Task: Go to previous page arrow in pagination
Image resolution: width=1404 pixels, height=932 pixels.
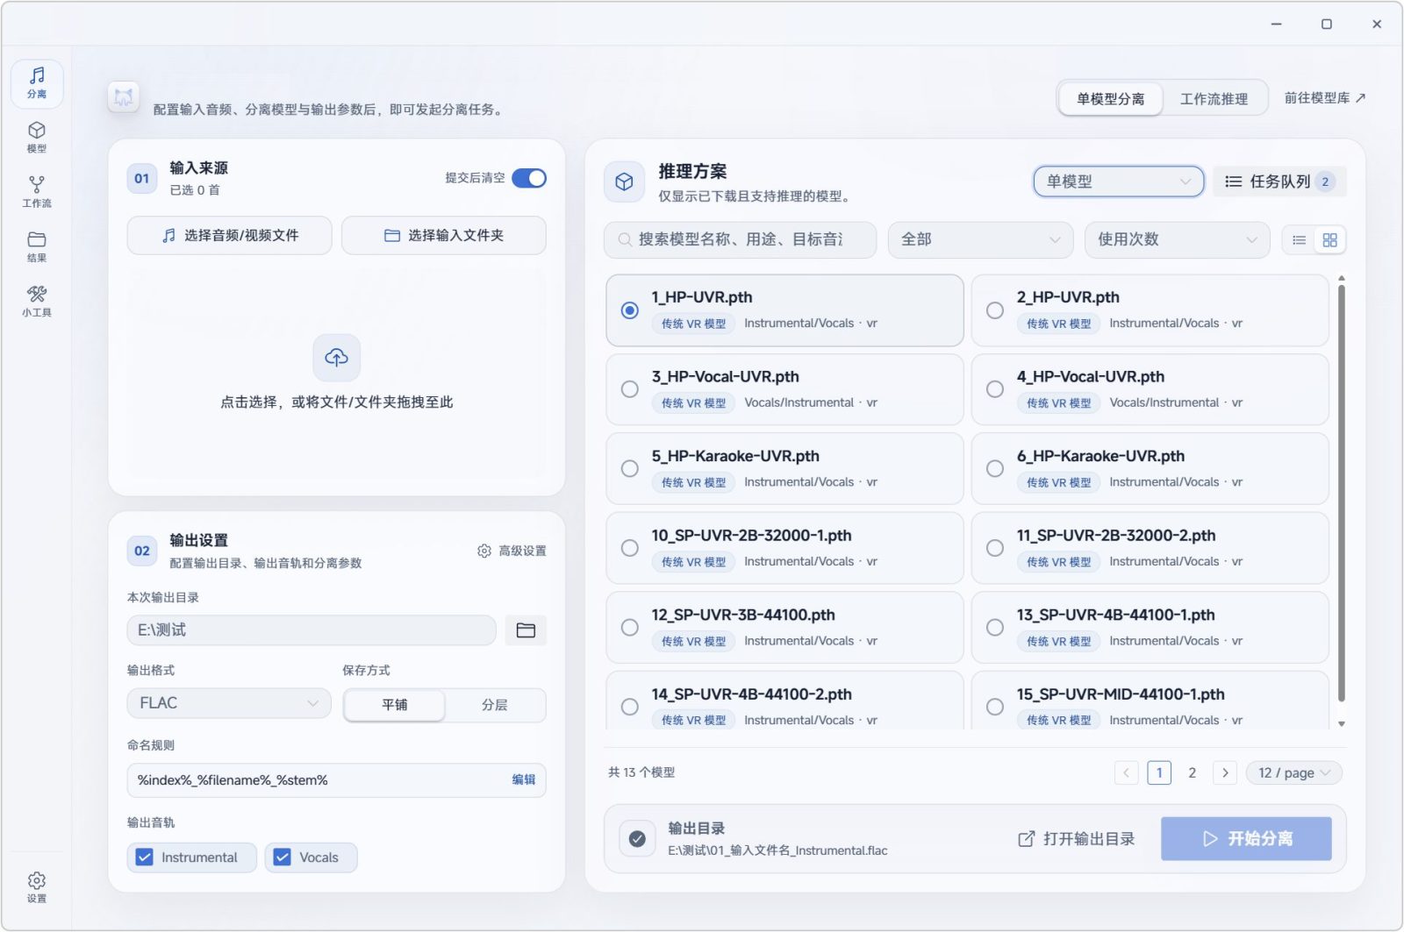Action: (x=1127, y=772)
